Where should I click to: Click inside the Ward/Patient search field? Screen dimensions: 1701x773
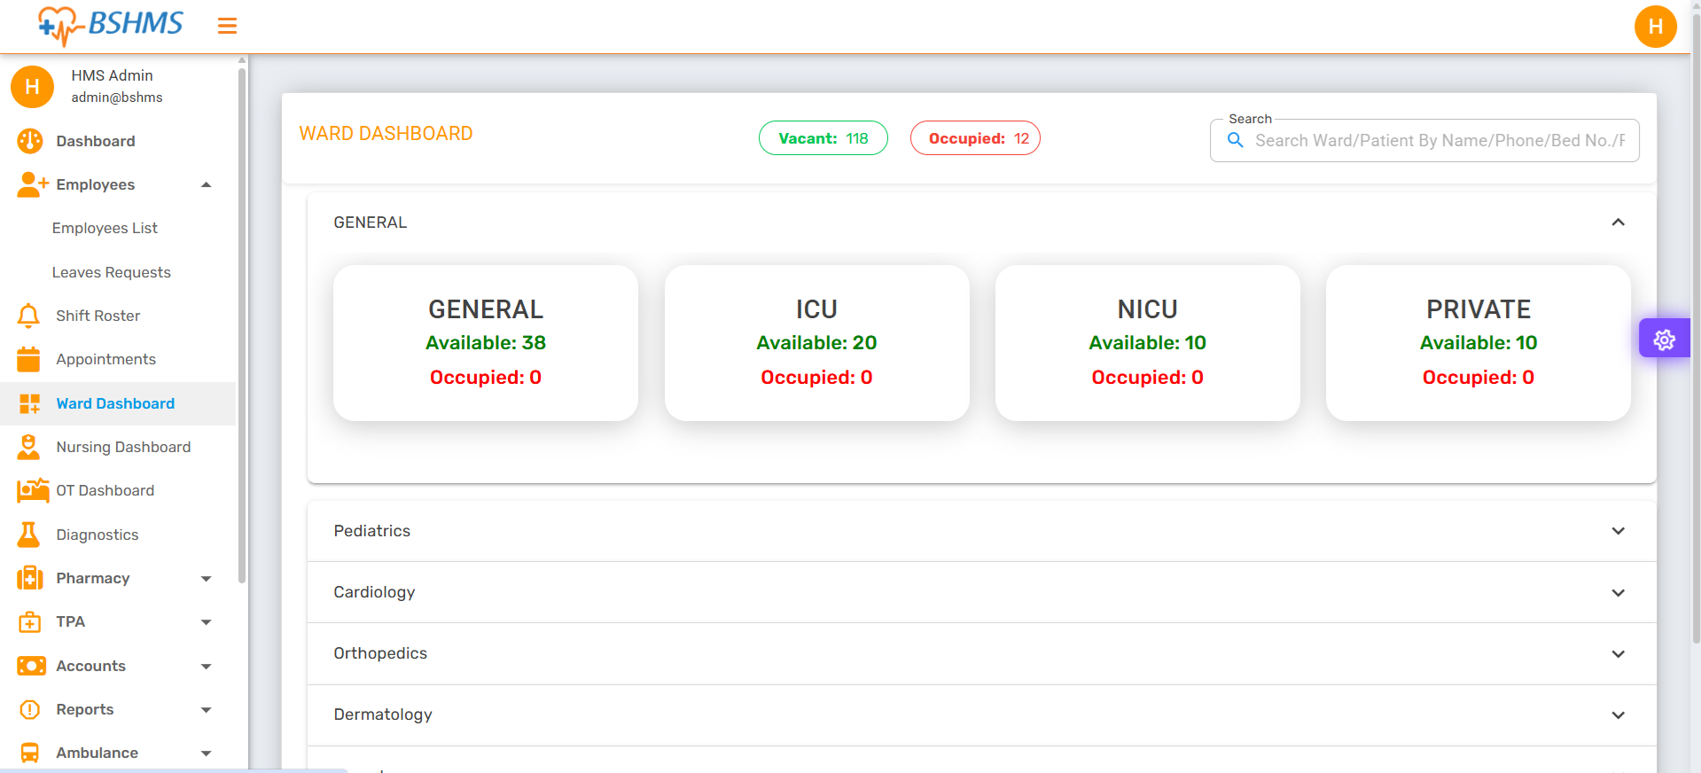point(1436,140)
